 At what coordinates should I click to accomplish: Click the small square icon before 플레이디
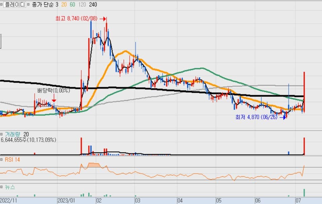[1, 4]
